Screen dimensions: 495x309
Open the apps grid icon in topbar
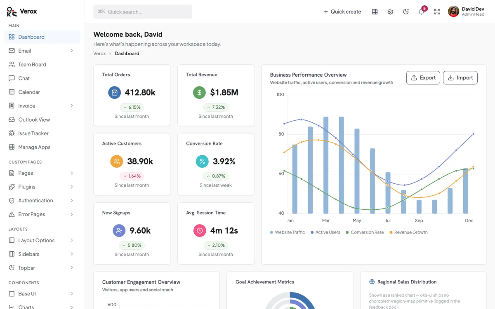pyautogui.click(x=375, y=12)
